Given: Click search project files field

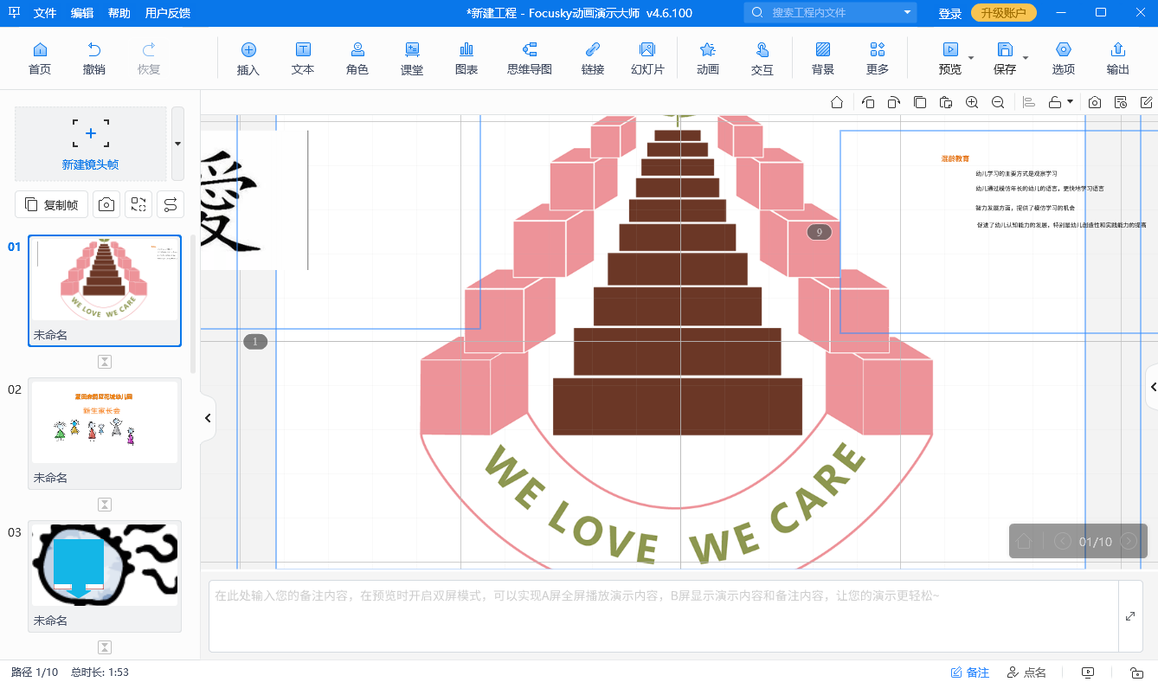Looking at the screenshot, I should 831,13.
